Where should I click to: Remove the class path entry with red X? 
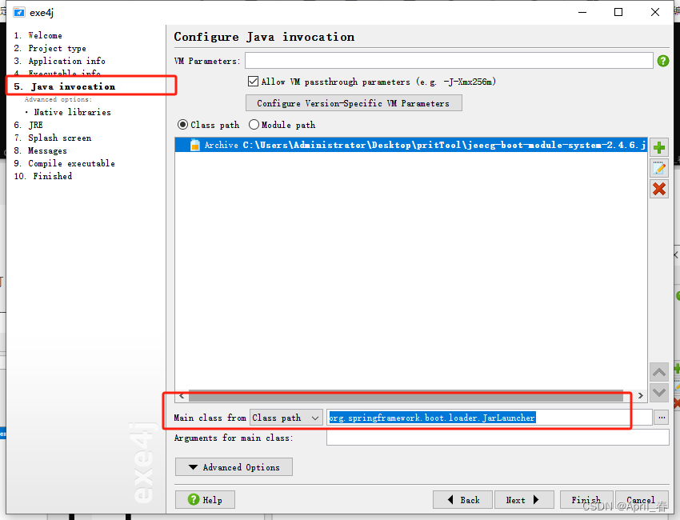click(659, 189)
